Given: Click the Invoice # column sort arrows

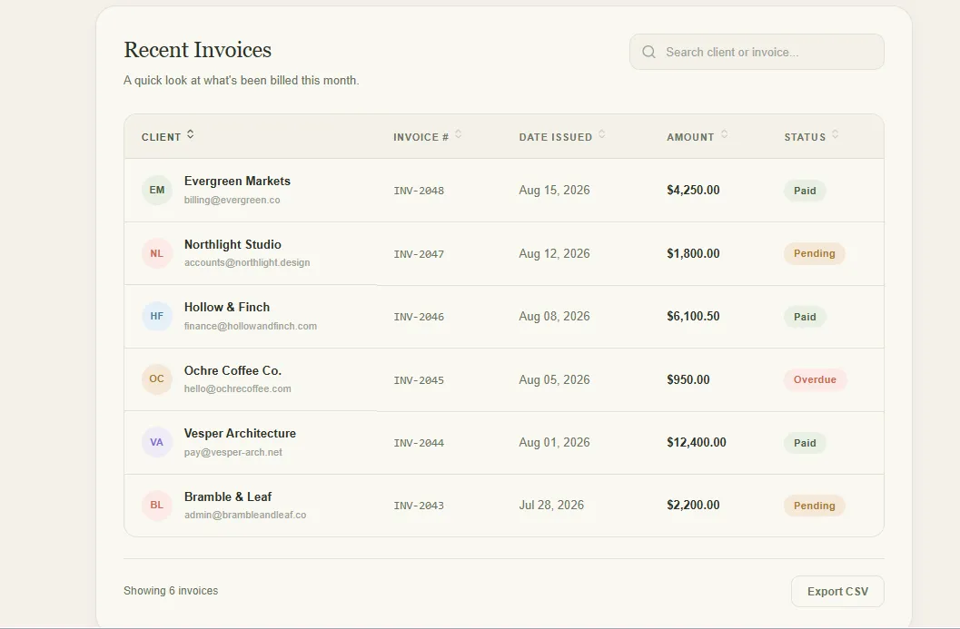Looking at the screenshot, I should pos(459,134).
